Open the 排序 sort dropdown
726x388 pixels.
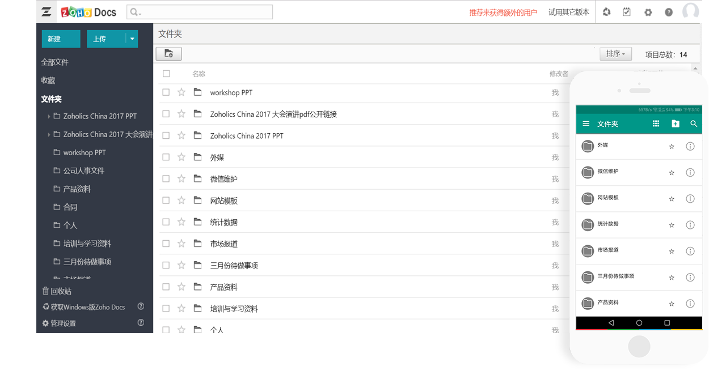coord(615,54)
